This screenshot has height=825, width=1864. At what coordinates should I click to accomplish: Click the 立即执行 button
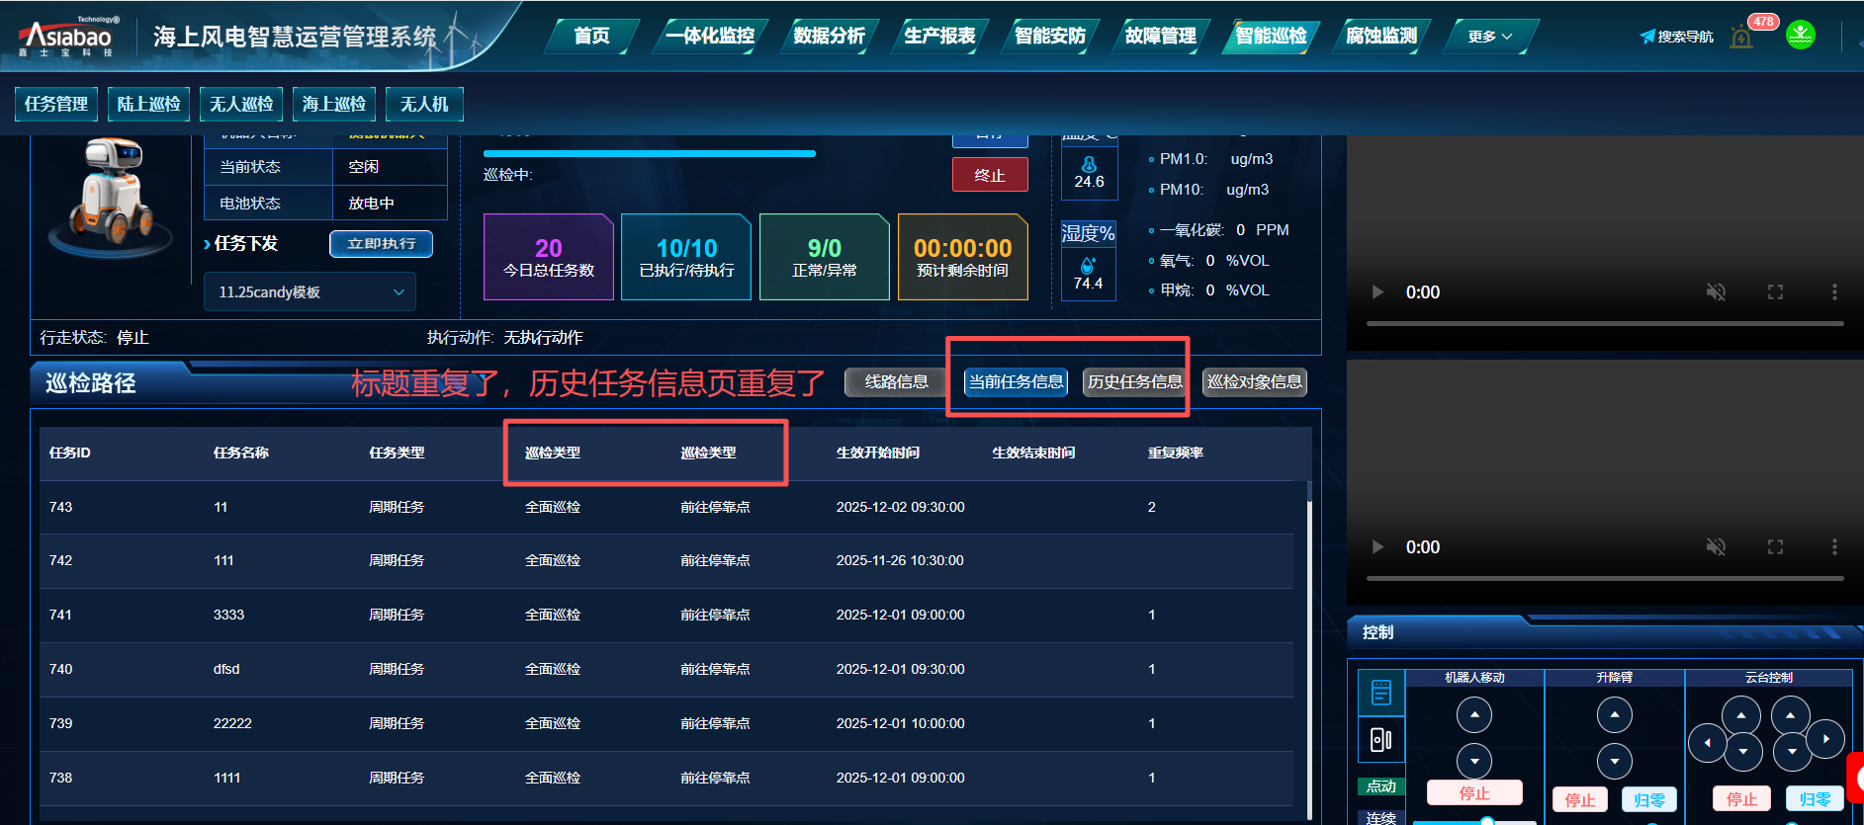click(381, 244)
